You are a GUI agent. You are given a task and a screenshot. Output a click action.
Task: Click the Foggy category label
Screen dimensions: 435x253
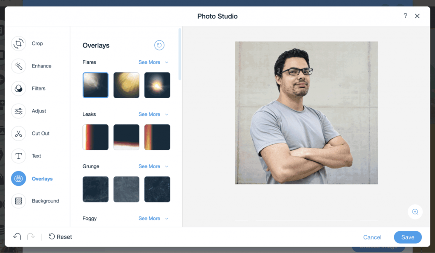tap(90, 219)
